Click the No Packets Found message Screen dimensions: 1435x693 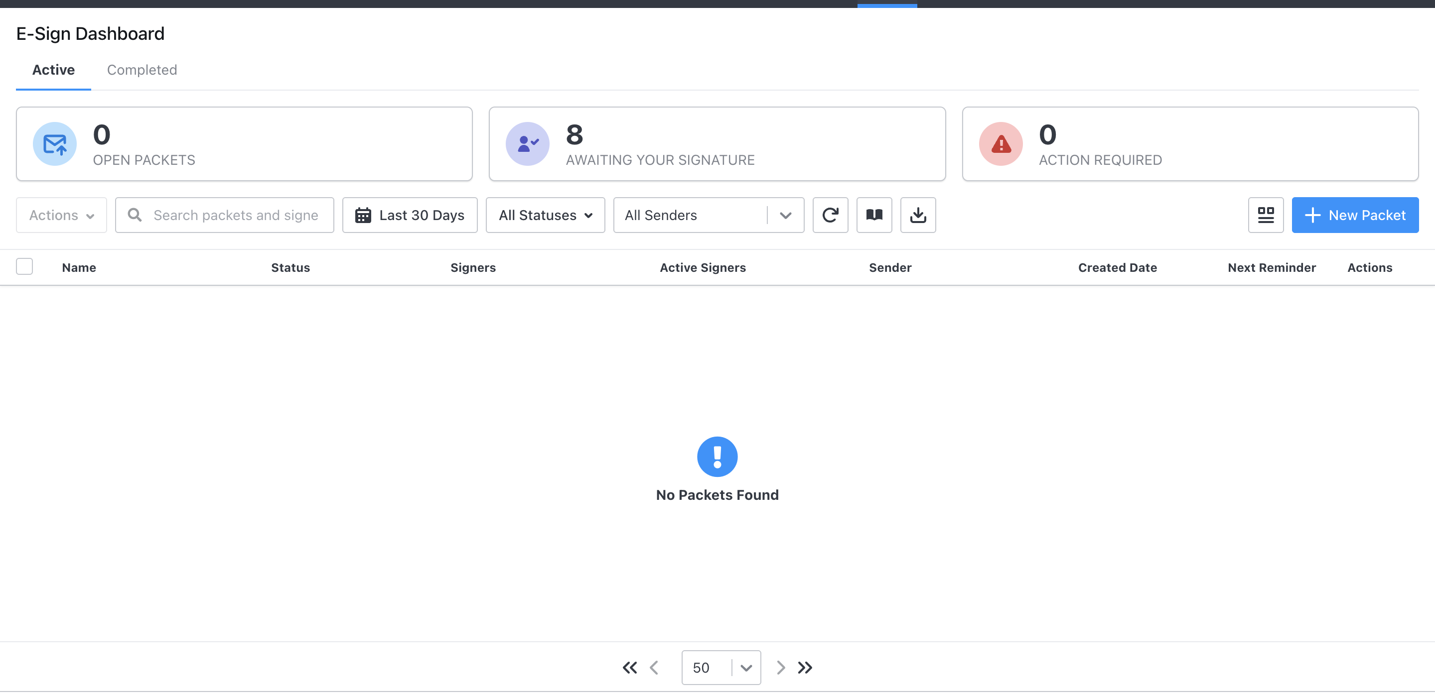[x=717, y=495]
